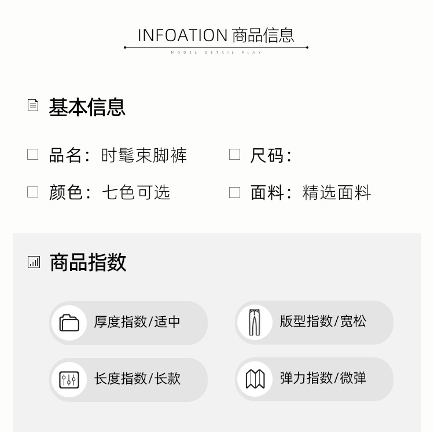The height and width of the screenshot is (432, 434).
Task: Tick the checkbox next to 颜色
Action: pyautogui.click(x=33, y=192)
